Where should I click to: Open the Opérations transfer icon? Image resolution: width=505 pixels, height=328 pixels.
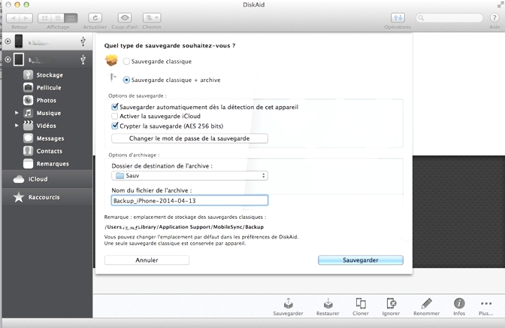[398, 17]
